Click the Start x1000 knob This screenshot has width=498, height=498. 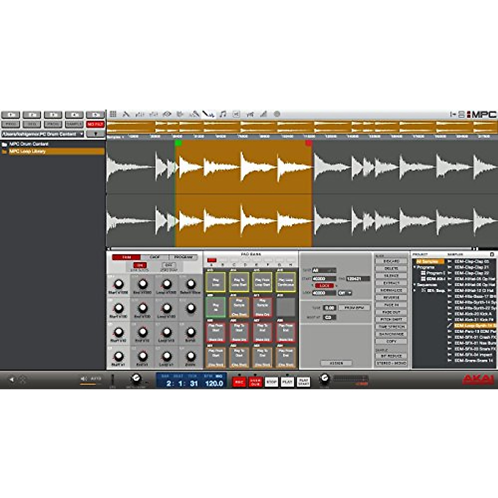tap(119, 284)
